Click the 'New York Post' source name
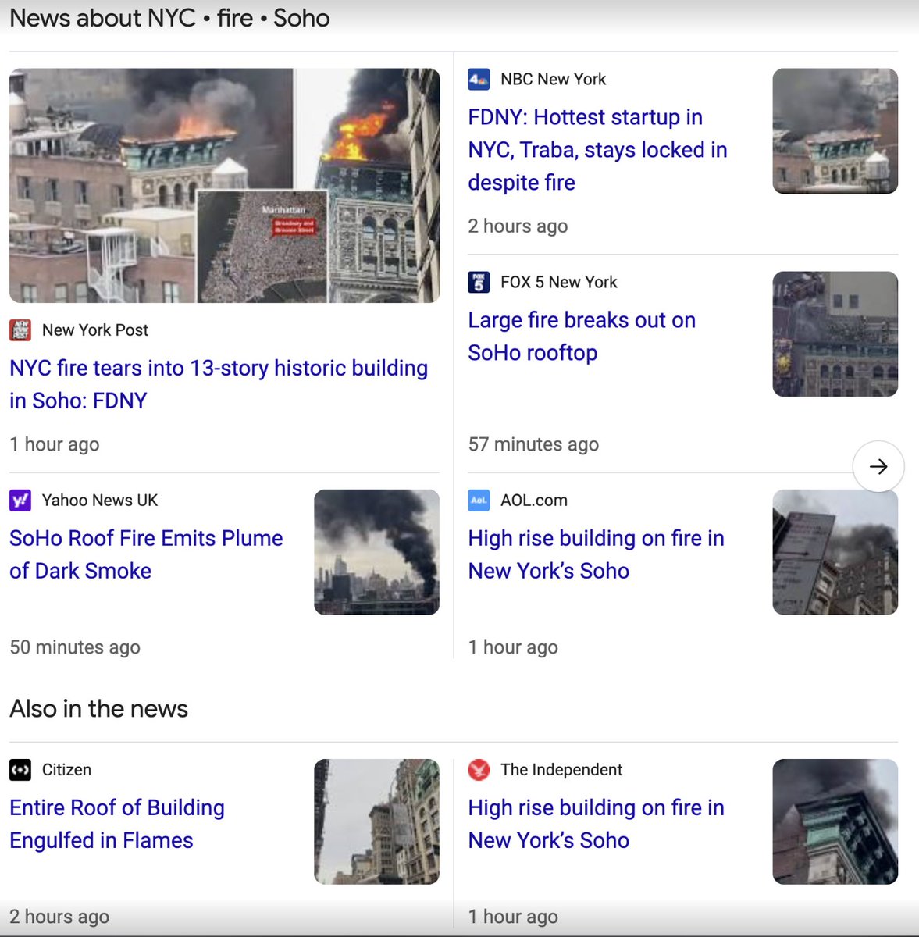This screenshot has width=919, height=937. (95, 330)
